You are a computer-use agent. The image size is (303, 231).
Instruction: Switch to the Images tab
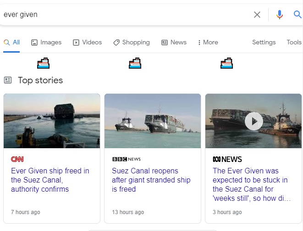coord(46,43)
